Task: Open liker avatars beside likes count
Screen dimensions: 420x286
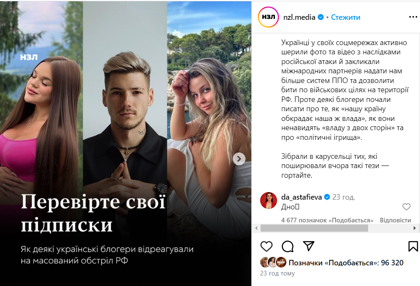Action: (273, 262)
